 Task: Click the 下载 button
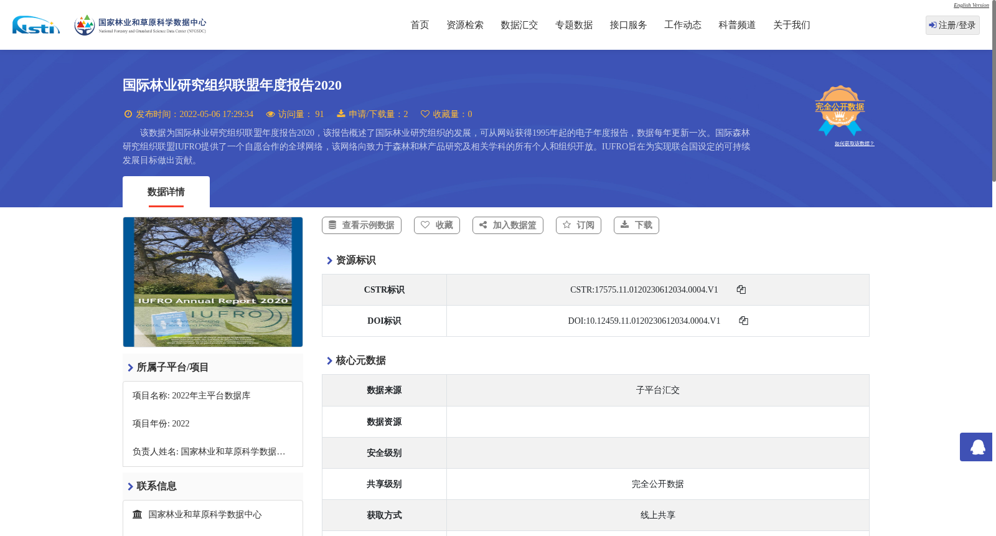point(636,225)
